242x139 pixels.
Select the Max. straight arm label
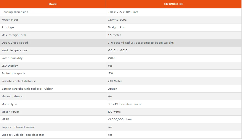(14, 35)
